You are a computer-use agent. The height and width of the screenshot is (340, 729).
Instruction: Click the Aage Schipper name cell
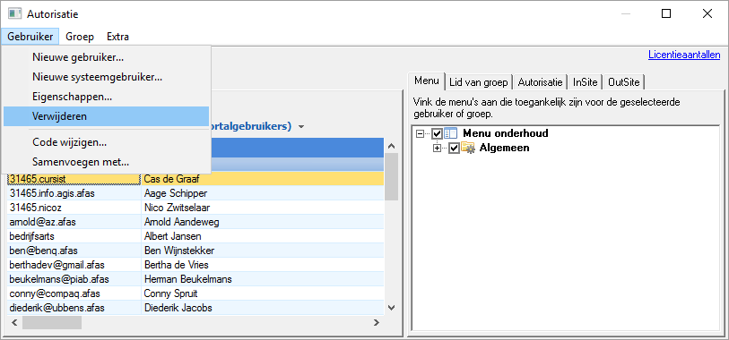[x=263, y=193]
